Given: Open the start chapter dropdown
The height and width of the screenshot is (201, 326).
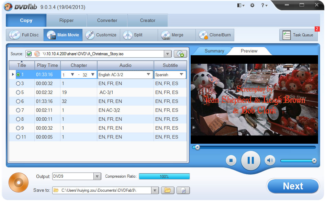Looking at the screenshot, I should pyautogui.click(x=72, y=74).
